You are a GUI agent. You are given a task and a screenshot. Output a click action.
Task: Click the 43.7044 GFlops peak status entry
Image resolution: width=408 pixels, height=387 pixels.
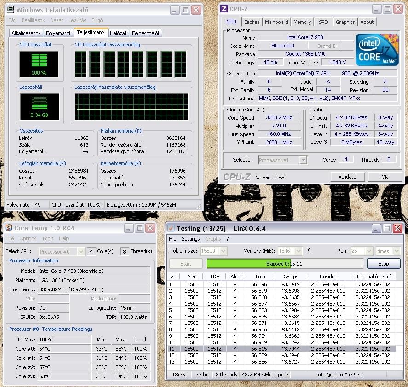click(x=265, y=375)
